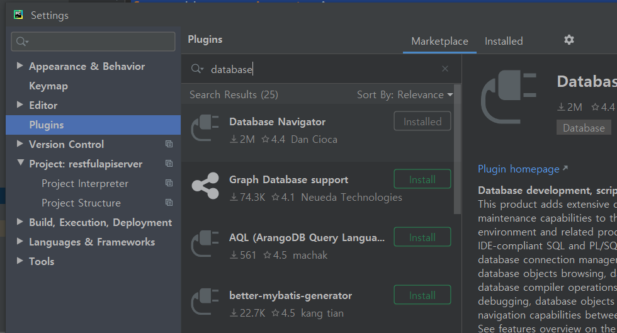The width and height of the screenshot is (617, 333).
Task: Click the AQL ArangoDB plugin plug icon
Action: click(x=205, y=244)
